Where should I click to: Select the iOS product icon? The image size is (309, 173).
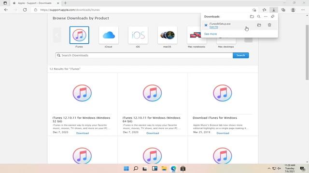coord(138,35)
